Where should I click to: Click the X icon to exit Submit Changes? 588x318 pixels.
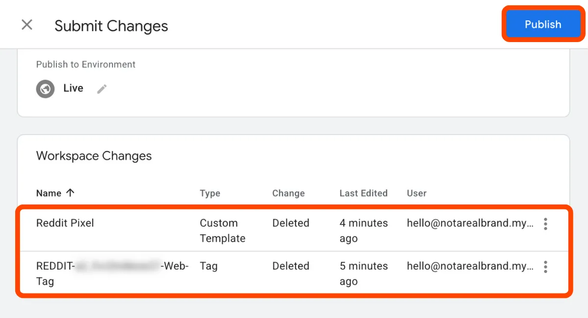pos(27,24)
